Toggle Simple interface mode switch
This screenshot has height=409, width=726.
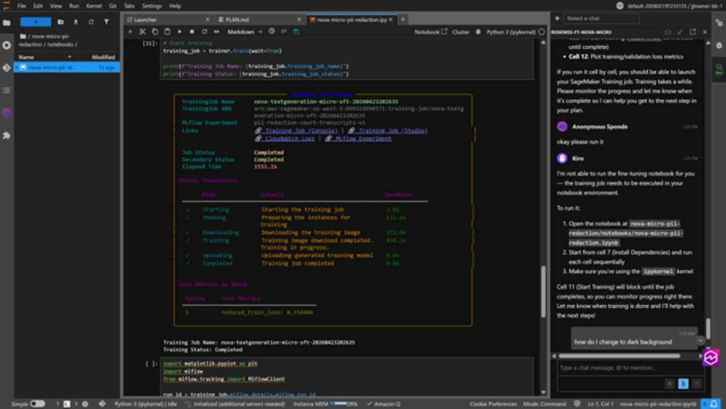[x=37, y=404]
